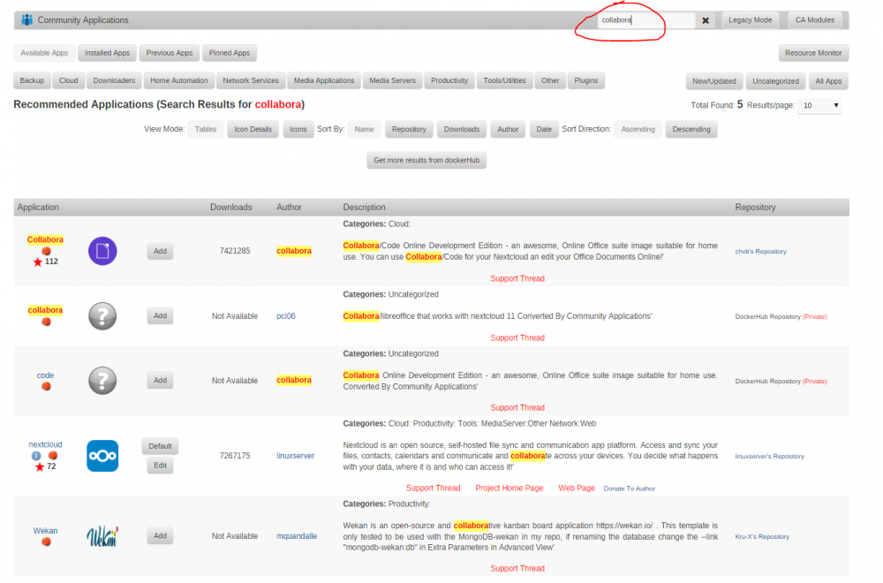Select the Installed Apps tab

point(107,53)
